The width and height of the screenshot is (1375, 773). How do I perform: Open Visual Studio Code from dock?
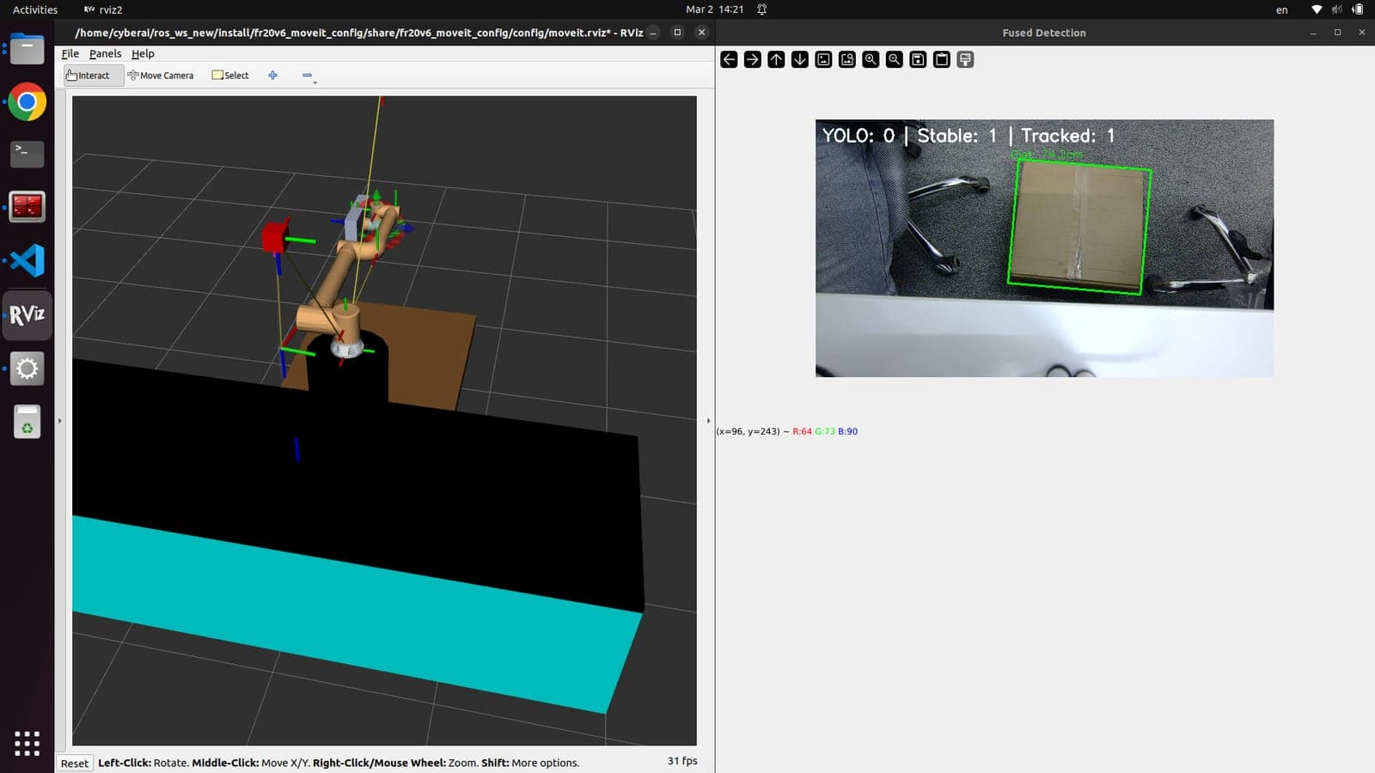pyautogui.click(x=27, y=260)
